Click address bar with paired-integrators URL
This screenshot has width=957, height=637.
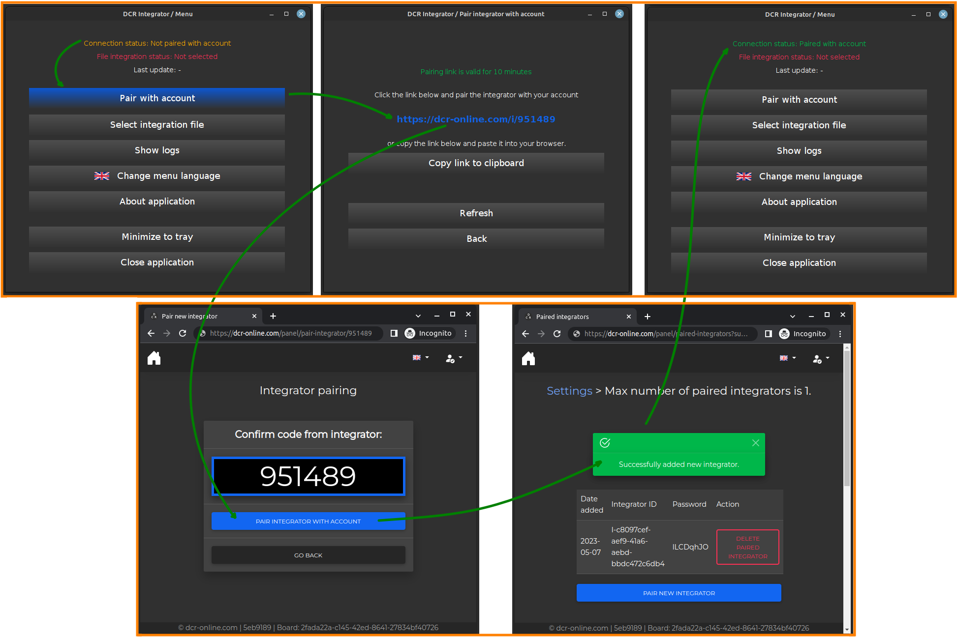(x=664, y=334)
